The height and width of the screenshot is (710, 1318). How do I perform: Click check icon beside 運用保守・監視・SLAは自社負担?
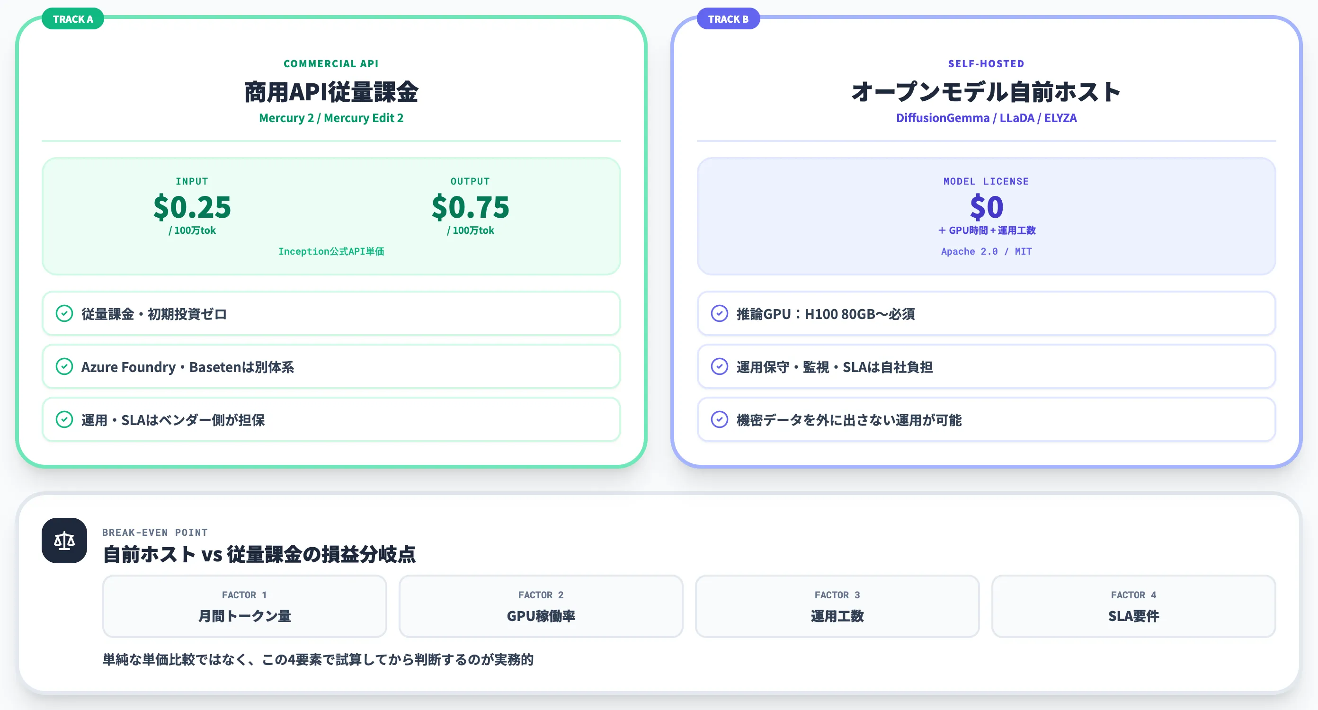[x=720, y=367]
